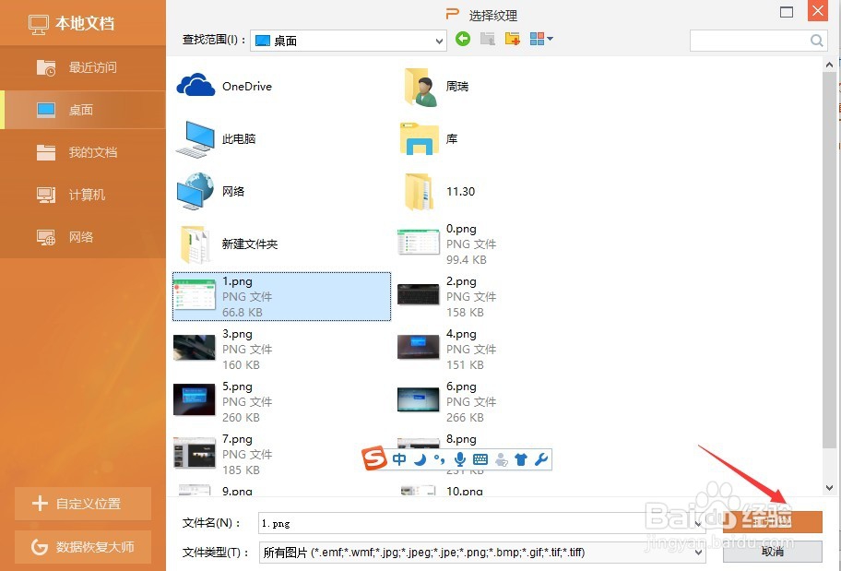Select the 7.png thumbnail
Image resolution: width=841 pixels, height=571 pixels.
(195, 452)
